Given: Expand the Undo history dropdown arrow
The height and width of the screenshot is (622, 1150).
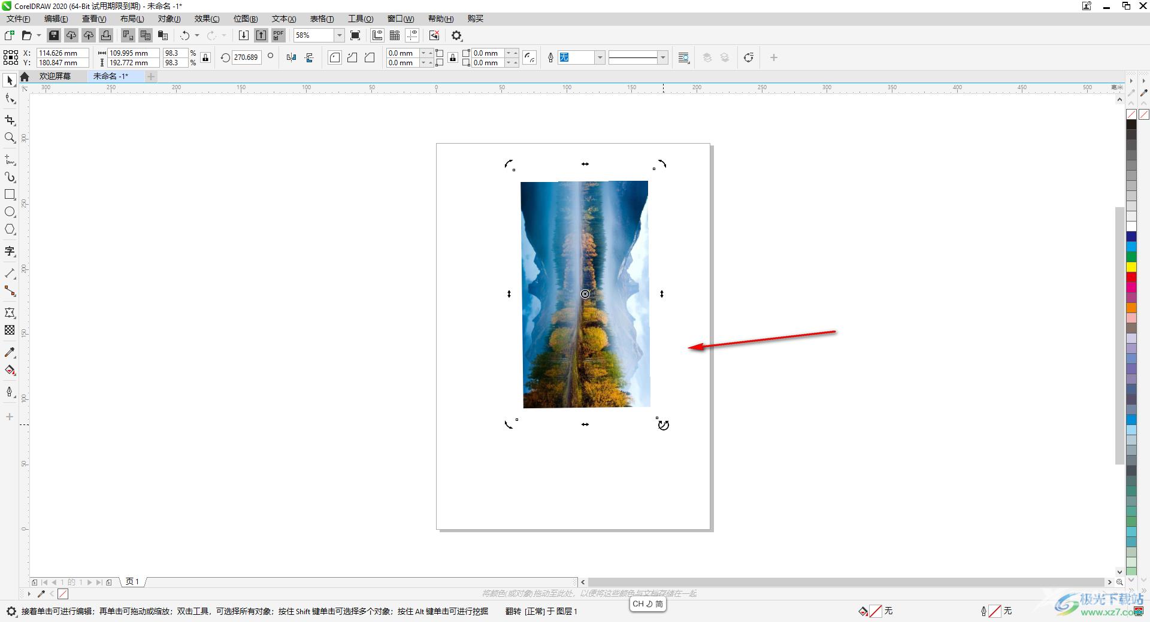Looking at the screenshot, I should pos(197,35).
